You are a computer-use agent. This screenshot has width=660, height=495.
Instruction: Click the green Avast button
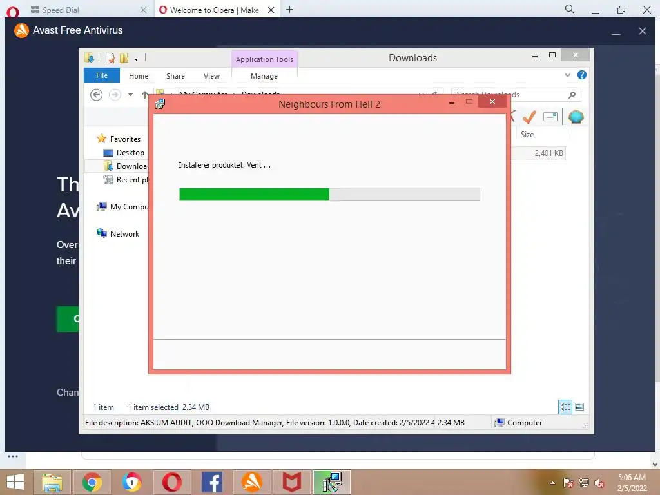(67, 318)
